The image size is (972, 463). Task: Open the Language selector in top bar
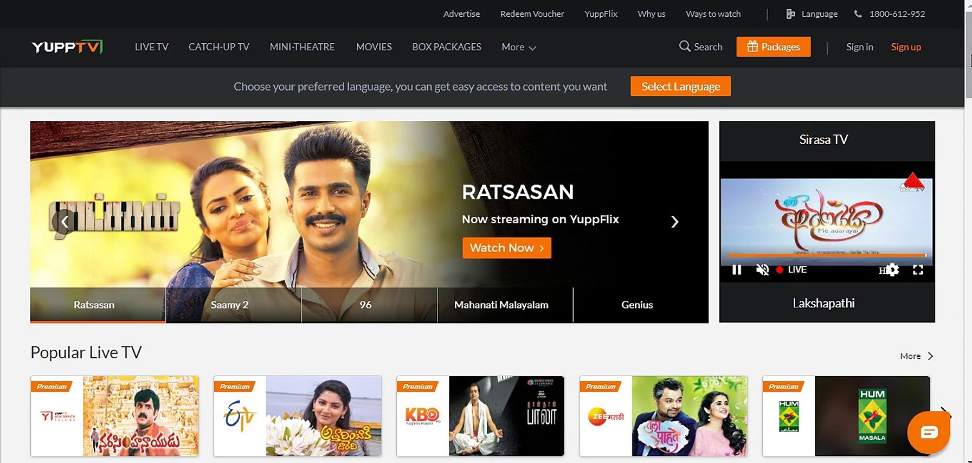pyautogui.click(x=812, y=14)
